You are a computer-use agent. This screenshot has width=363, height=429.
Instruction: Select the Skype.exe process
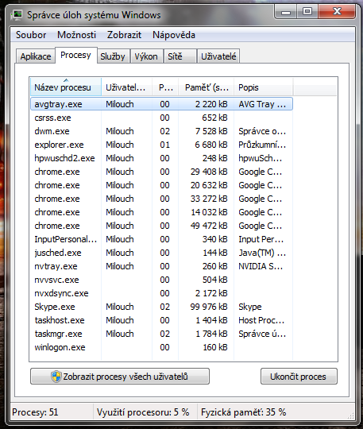click(161, 307)
